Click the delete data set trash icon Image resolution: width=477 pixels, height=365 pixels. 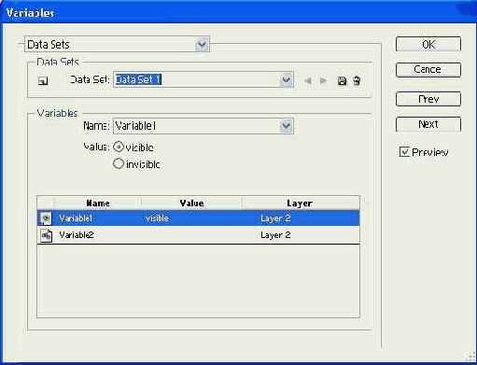(357, 81)
